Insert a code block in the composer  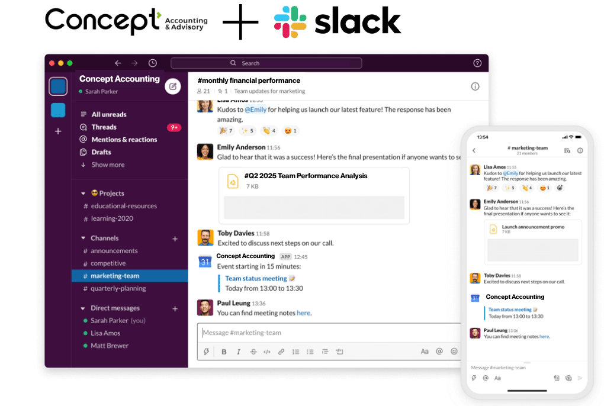pos(268,351)
